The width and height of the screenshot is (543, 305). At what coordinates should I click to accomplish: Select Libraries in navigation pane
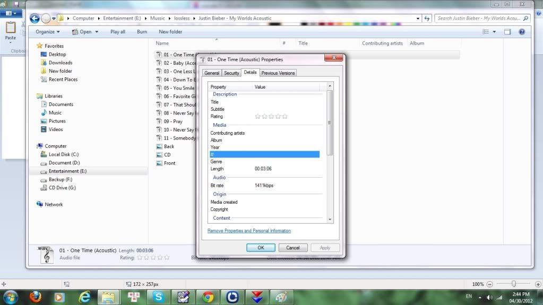tap(53, 96)
